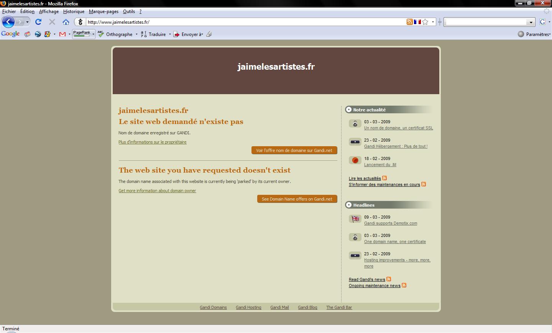Image resolution: width=552 pixels, height=333 pixels.
Task: Reload the page with the refresh icon
Action: pyautogui.click(x=38, y=22)
